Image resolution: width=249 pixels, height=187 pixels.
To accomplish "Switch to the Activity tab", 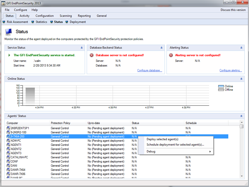I will point(25,16).
